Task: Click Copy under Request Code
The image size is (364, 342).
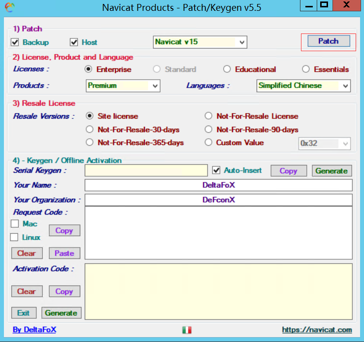Action: click(x=65, y=230)
